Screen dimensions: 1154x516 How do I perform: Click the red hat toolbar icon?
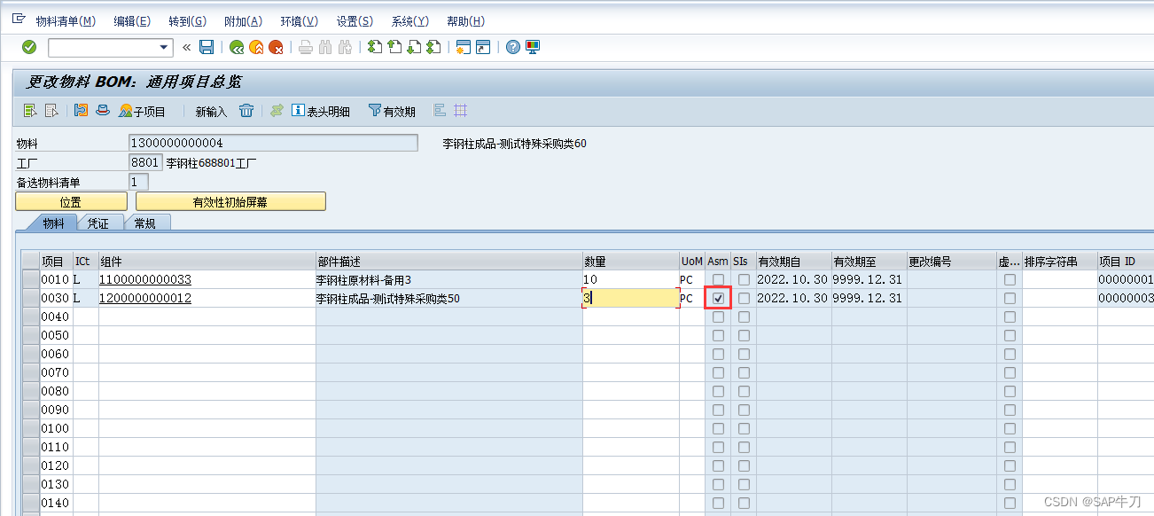(103, 111)
